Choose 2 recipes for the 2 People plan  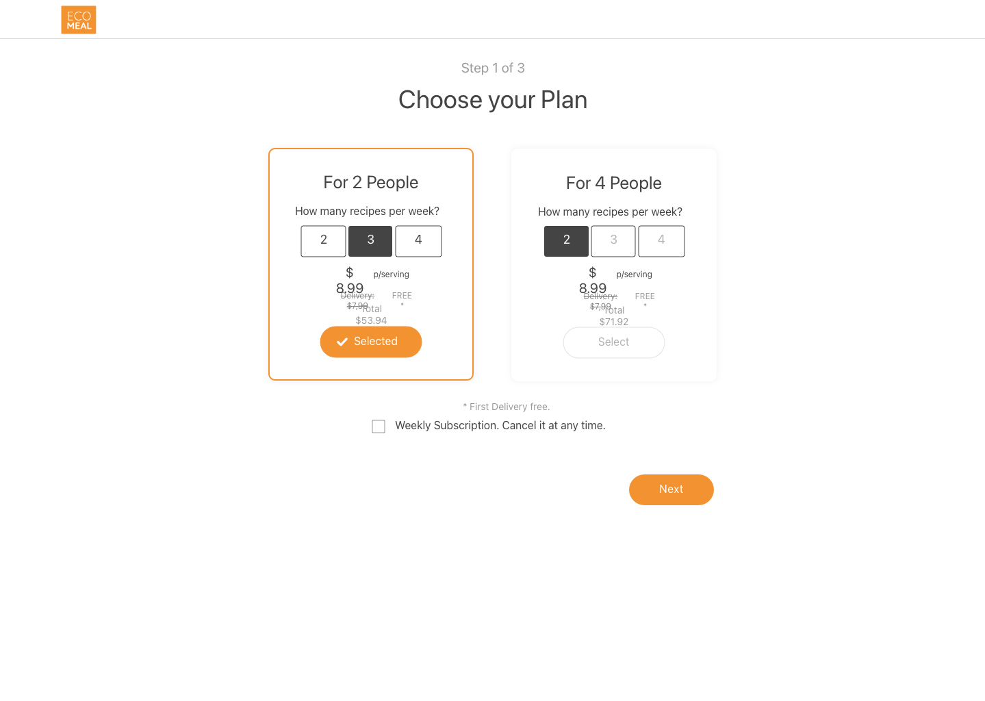click(x=324, y=241)
